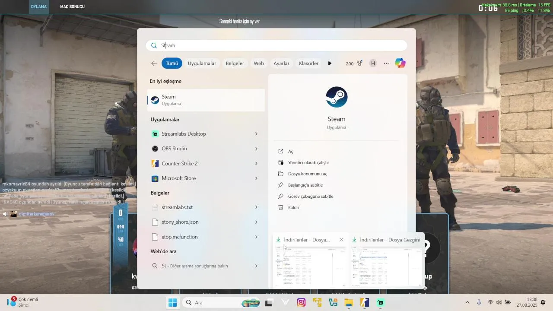Open first İndirilenler window preview thumbnail
Screen dimensions: 553x311
pyautogui.click(x=310, y=267)
